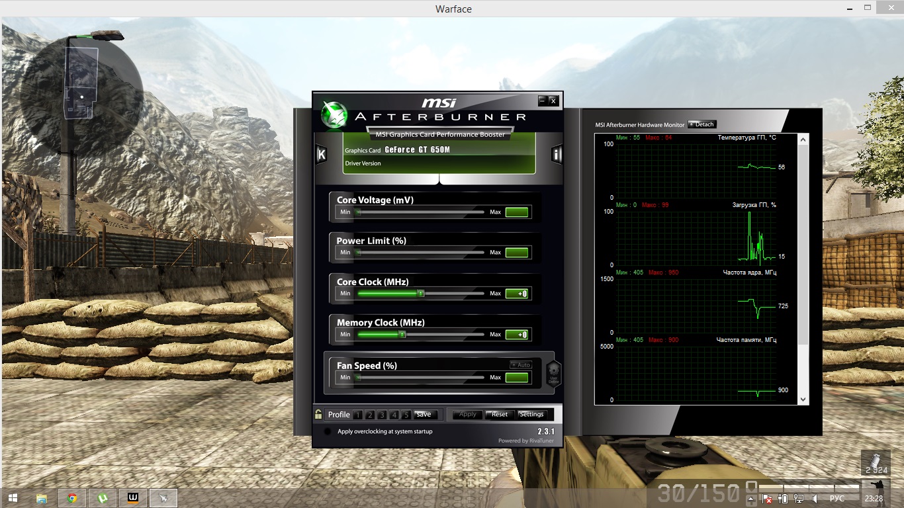Open uTorrent from the taskbar
Image resolution: width=904 pixels, height=508 pixels.
point(103,498)
